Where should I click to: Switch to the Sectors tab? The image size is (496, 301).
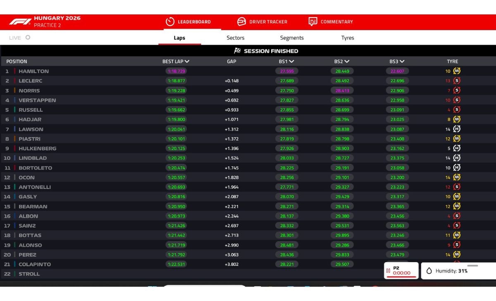click(236, 38)
